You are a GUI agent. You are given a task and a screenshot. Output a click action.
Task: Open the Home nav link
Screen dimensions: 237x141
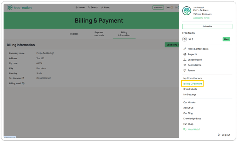click(80, 7)
